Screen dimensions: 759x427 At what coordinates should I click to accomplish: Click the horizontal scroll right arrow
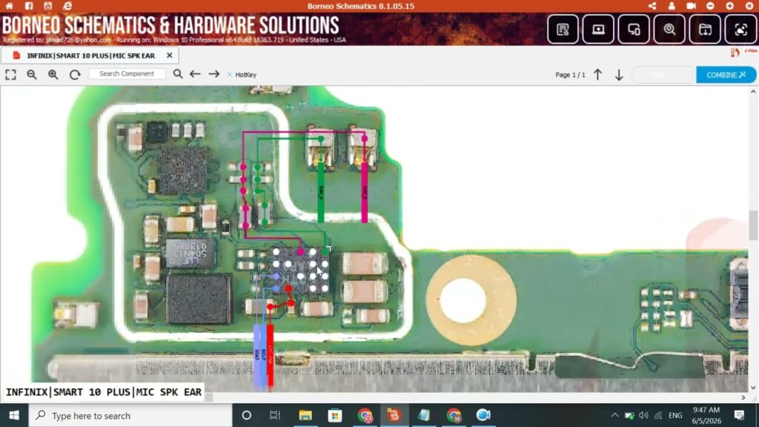(x=743, y=397)
